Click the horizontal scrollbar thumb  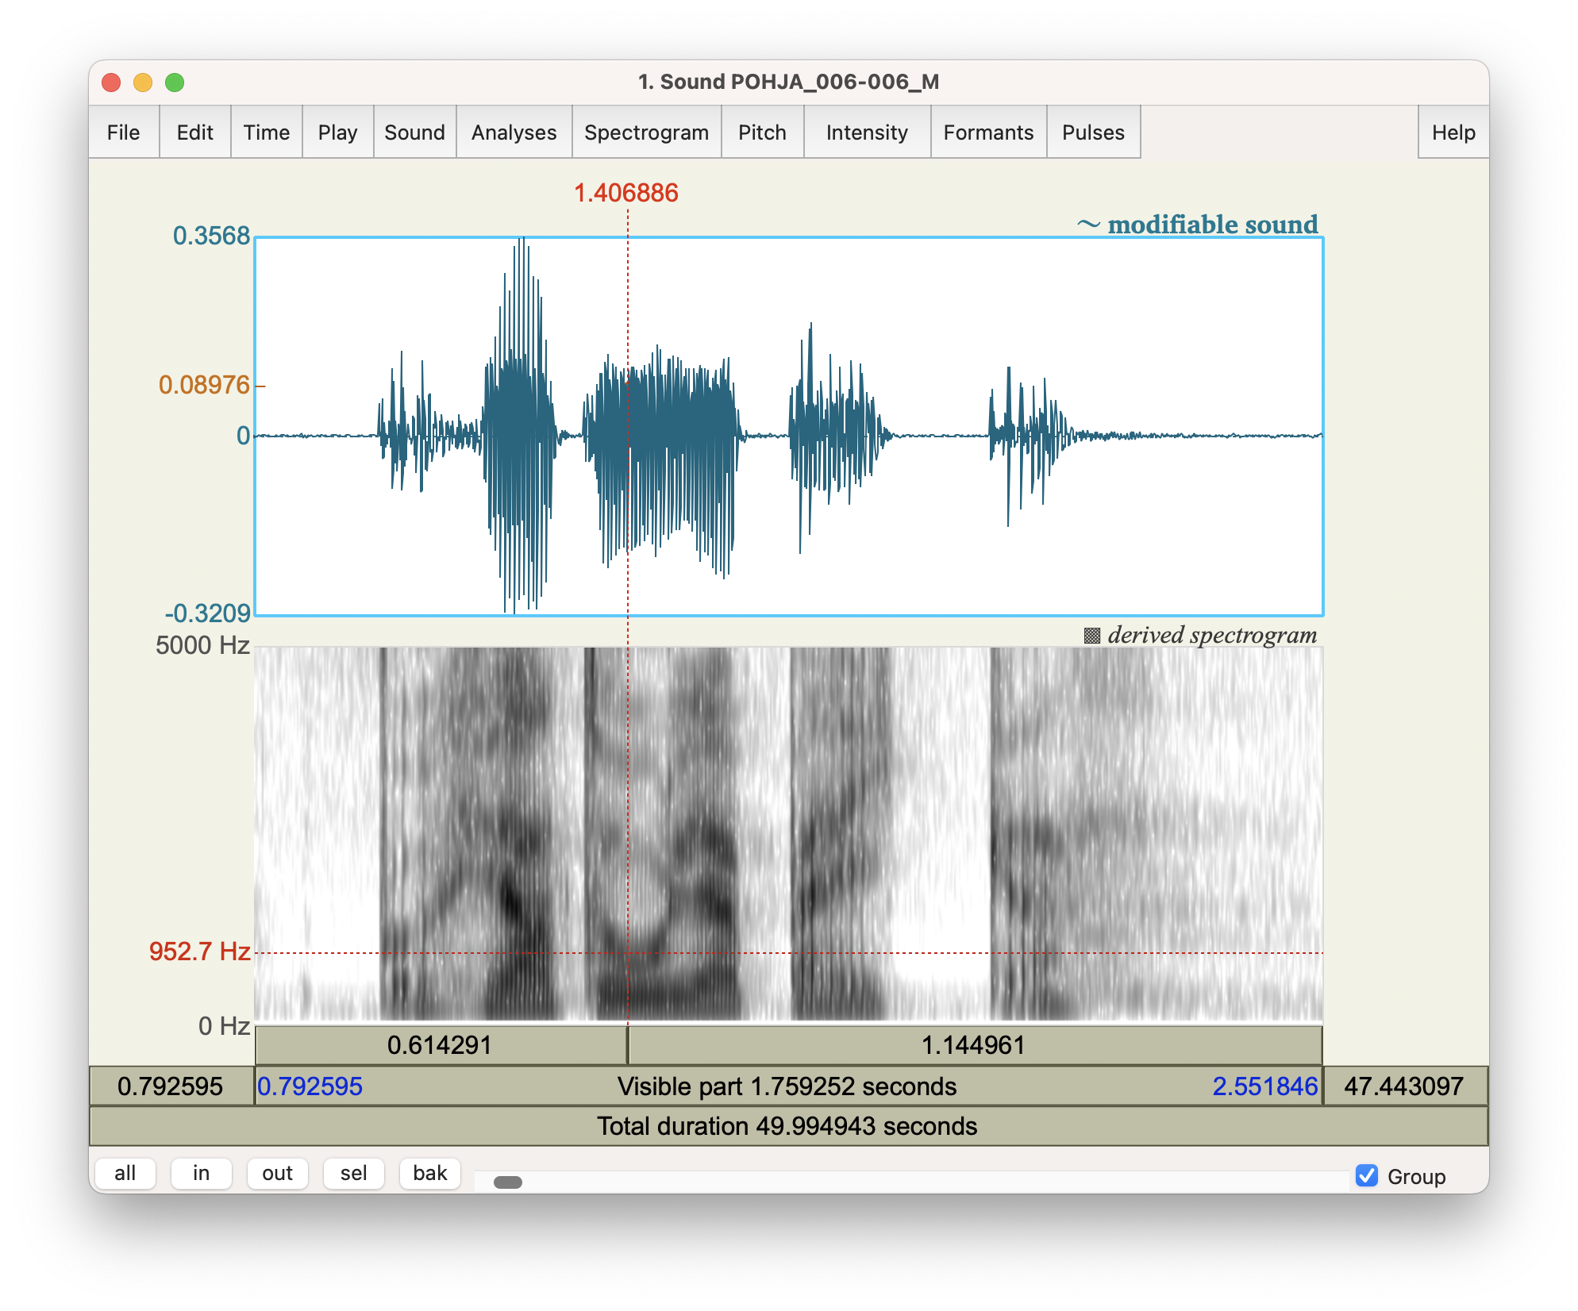508,1182
